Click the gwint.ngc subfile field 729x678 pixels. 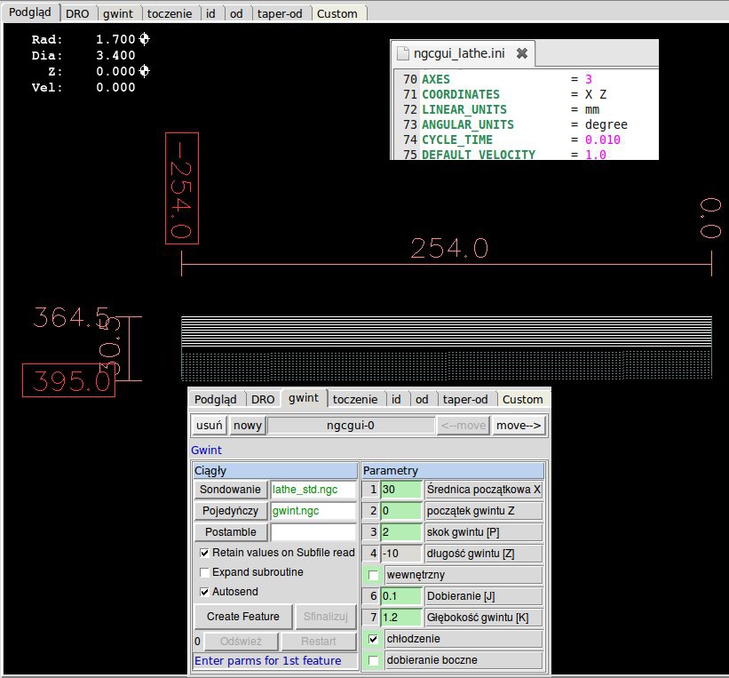pyautogui.click(x=313, y=511)
